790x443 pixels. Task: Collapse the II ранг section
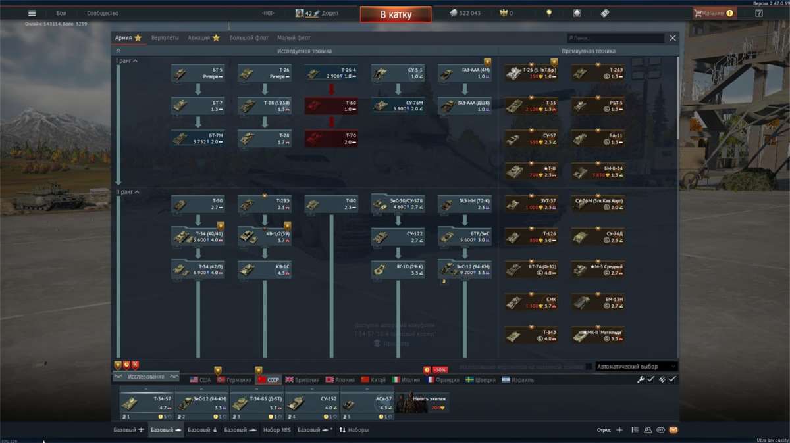coord(127,192)
